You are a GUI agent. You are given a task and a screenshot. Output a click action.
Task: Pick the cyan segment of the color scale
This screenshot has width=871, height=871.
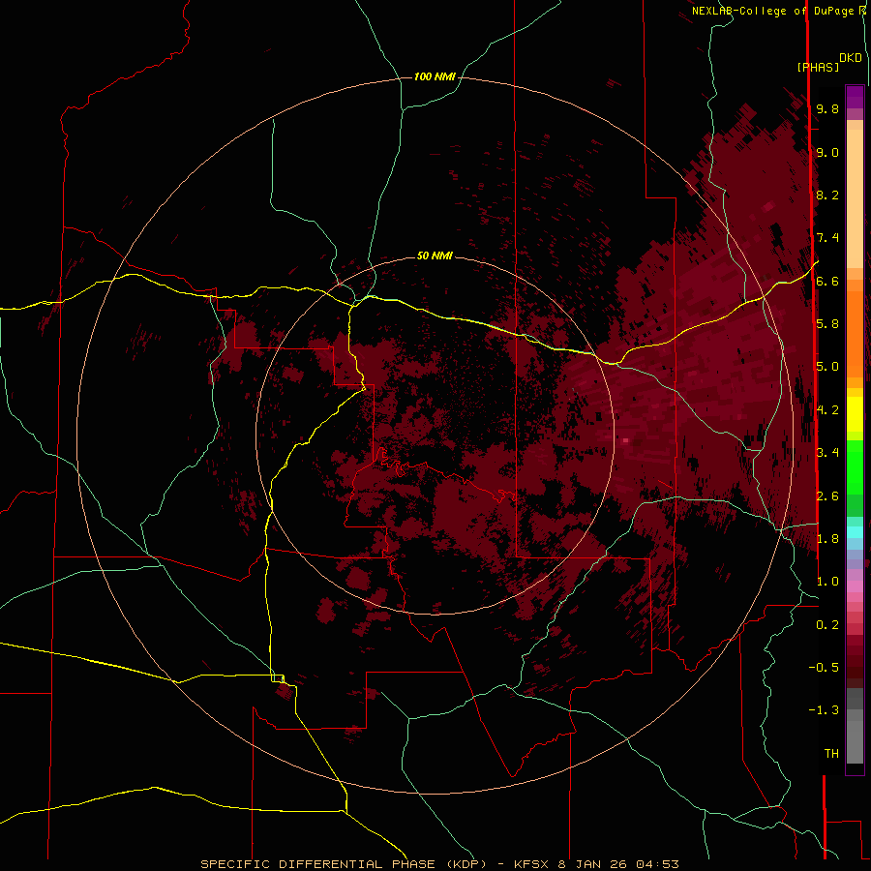855,531
